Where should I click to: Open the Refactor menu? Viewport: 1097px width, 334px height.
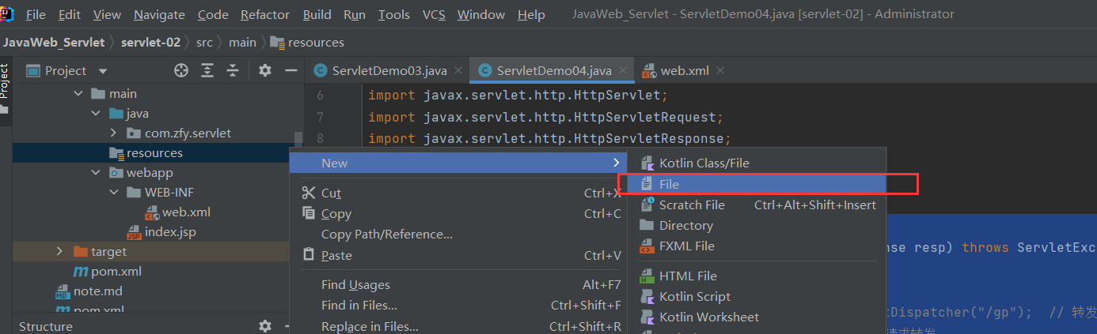click(265, 14)
